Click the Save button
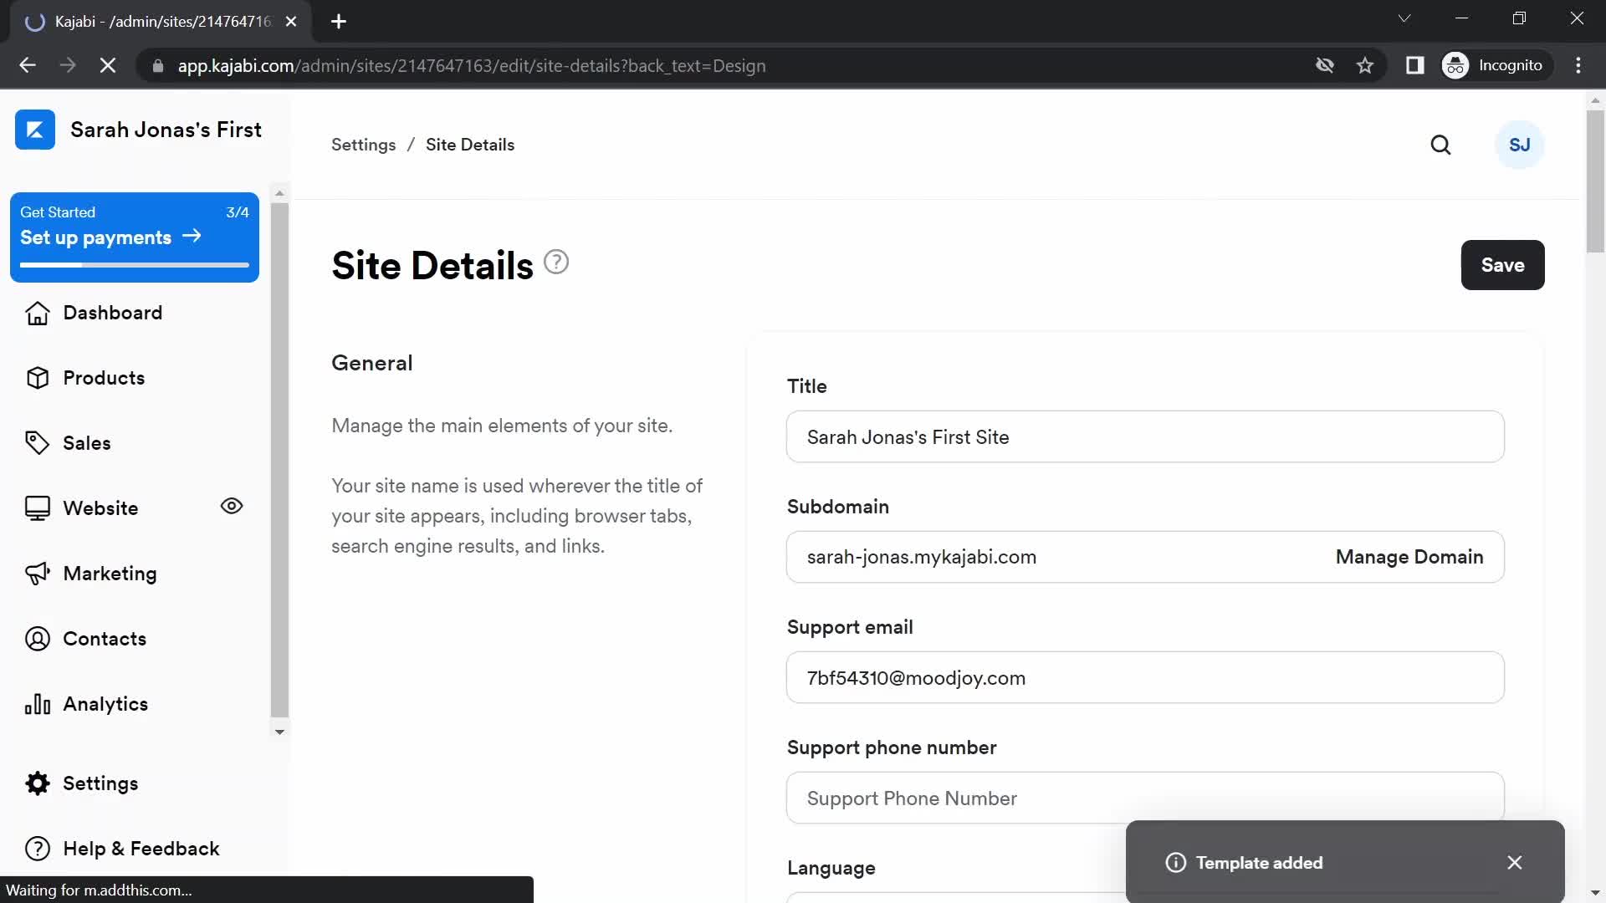 coord(1502,265)
